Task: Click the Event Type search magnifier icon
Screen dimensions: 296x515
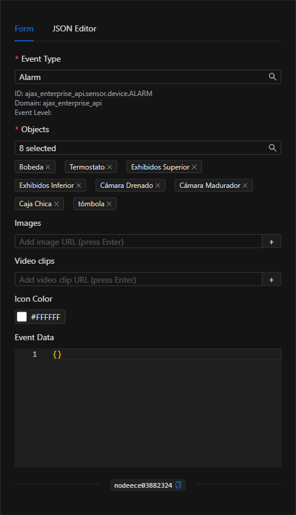Action: click(x=272, y=77)
